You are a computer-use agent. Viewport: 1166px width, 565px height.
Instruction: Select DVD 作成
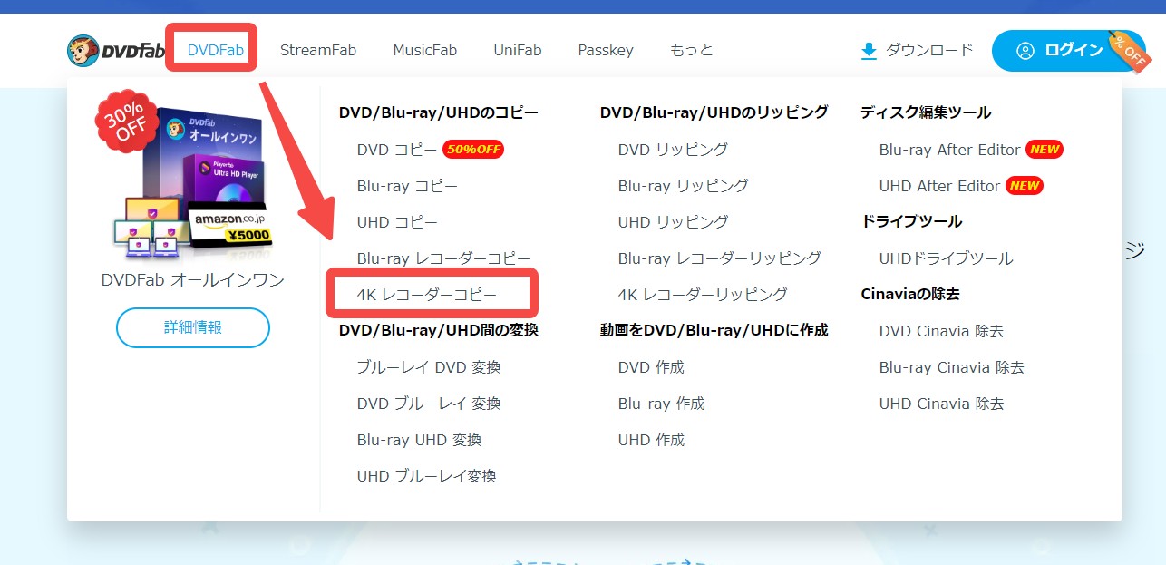pyautogui.click(x=651, y=367)
